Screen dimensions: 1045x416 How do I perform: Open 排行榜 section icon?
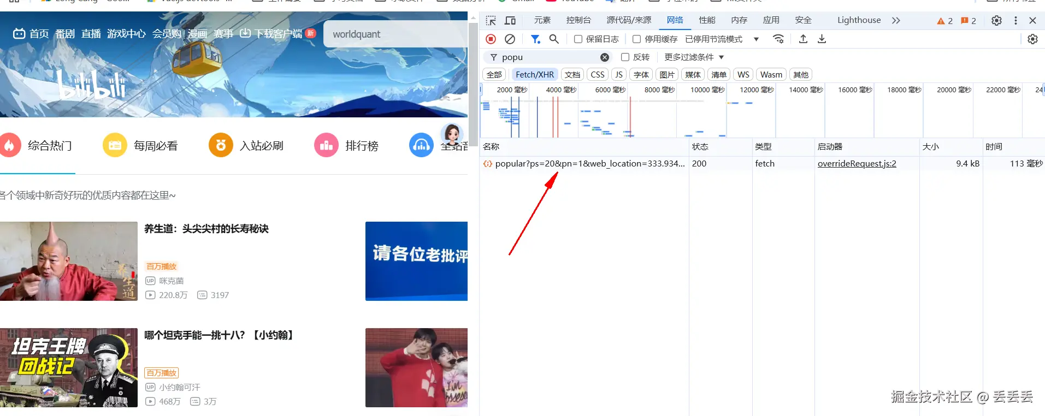tap(326, 145)
